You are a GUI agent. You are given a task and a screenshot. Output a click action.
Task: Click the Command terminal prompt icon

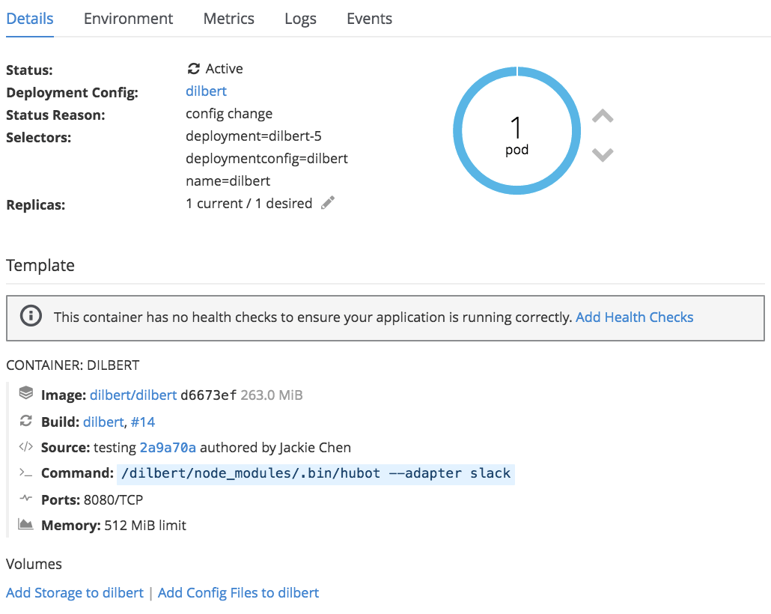click(26, 473)
